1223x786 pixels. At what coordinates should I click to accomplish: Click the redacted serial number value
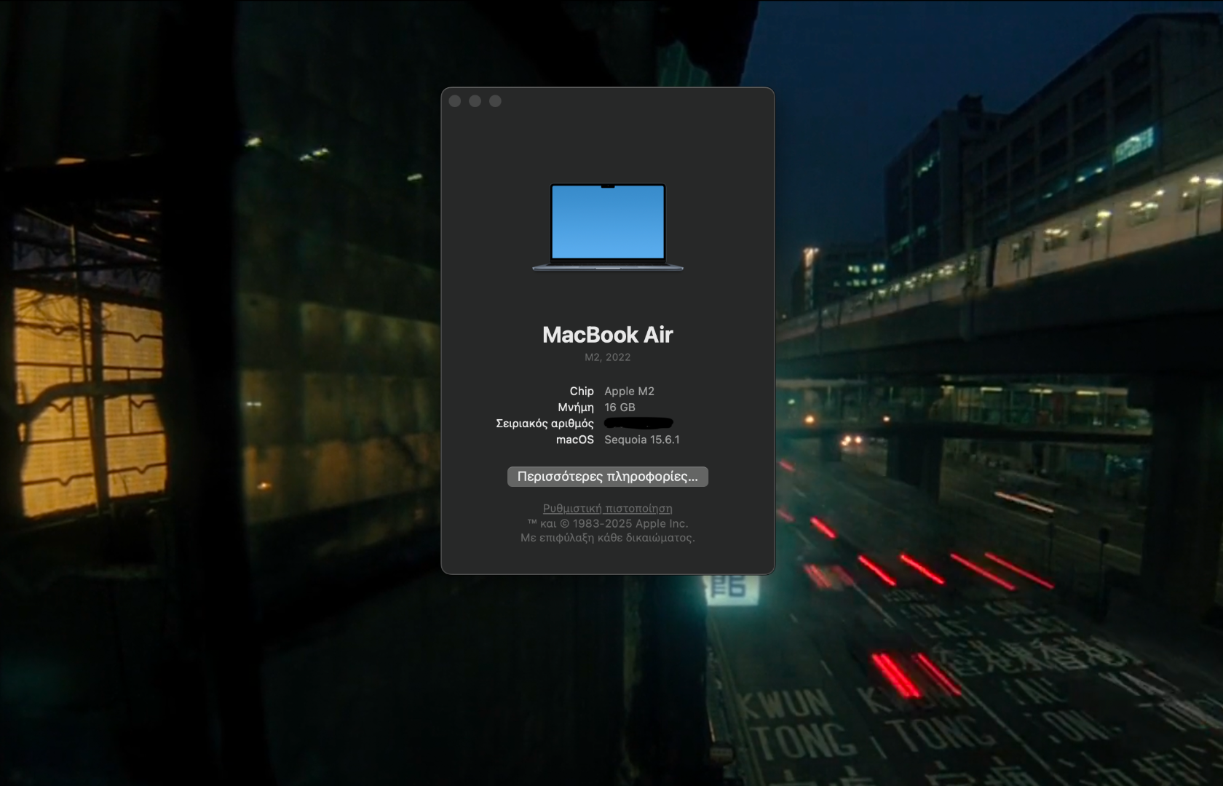(x=638, y=423)
